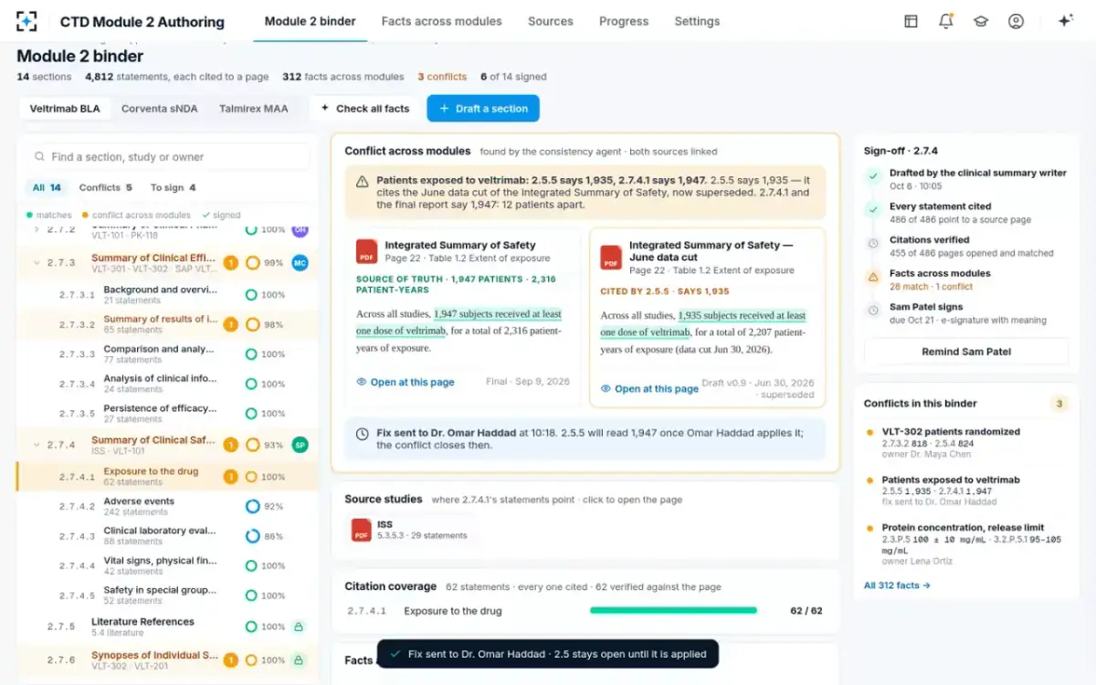This screenshot has width=1096, height=685.
Task: Select the Veltrimab BLA binder
Action: click(x=65, y=109)
